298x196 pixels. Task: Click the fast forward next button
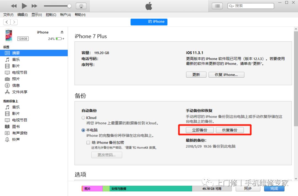[34, 6]
